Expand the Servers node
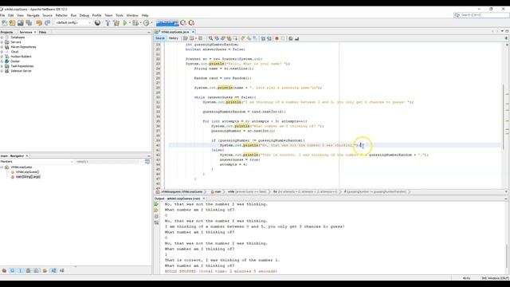Viewport: 510px width, 287px height. point(2,42)
